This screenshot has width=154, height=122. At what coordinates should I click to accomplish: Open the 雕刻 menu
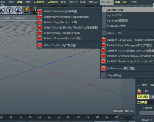tap(28, 2)
